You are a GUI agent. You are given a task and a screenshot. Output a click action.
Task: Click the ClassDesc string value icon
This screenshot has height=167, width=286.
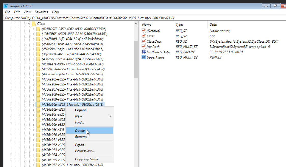pos(144,41)
